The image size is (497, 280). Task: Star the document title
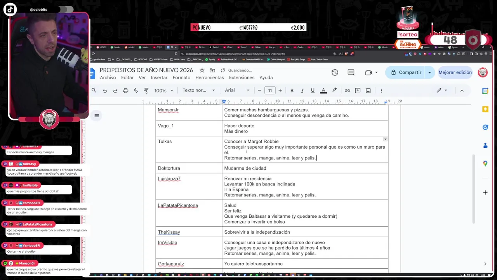[202, 70]
